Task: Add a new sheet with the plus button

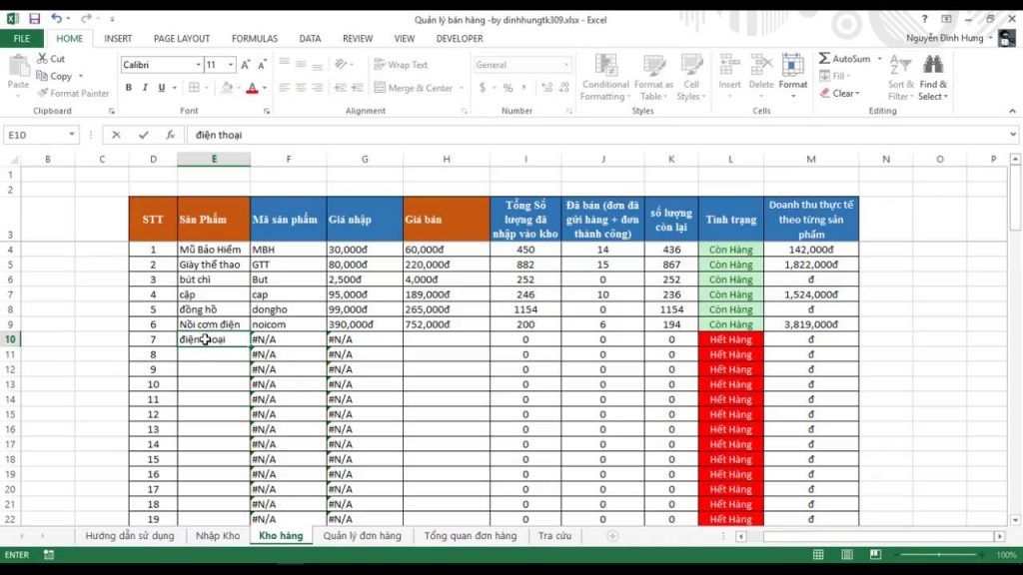Action: click(612, 536)
